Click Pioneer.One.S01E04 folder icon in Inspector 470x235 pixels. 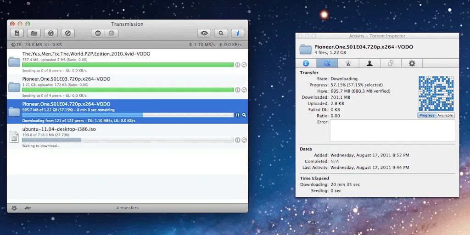[306, 50]
